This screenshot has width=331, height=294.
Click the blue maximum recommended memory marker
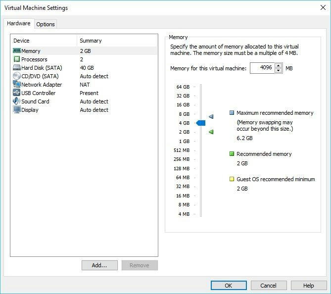[211, 117]
